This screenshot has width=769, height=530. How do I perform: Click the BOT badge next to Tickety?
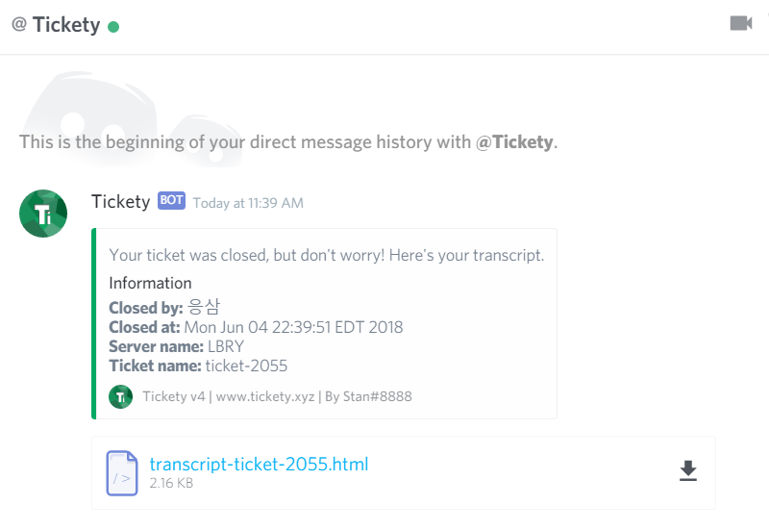(x=171, y=201)
